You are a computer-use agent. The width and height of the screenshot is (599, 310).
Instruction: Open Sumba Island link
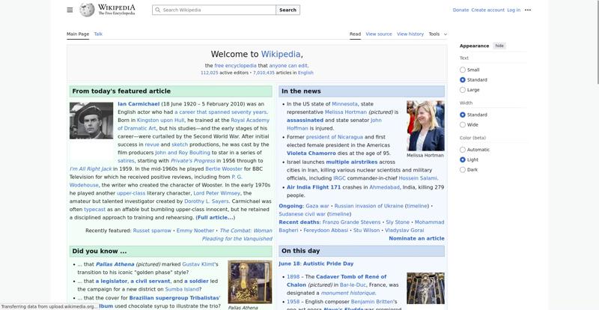(x=181, y=289)
